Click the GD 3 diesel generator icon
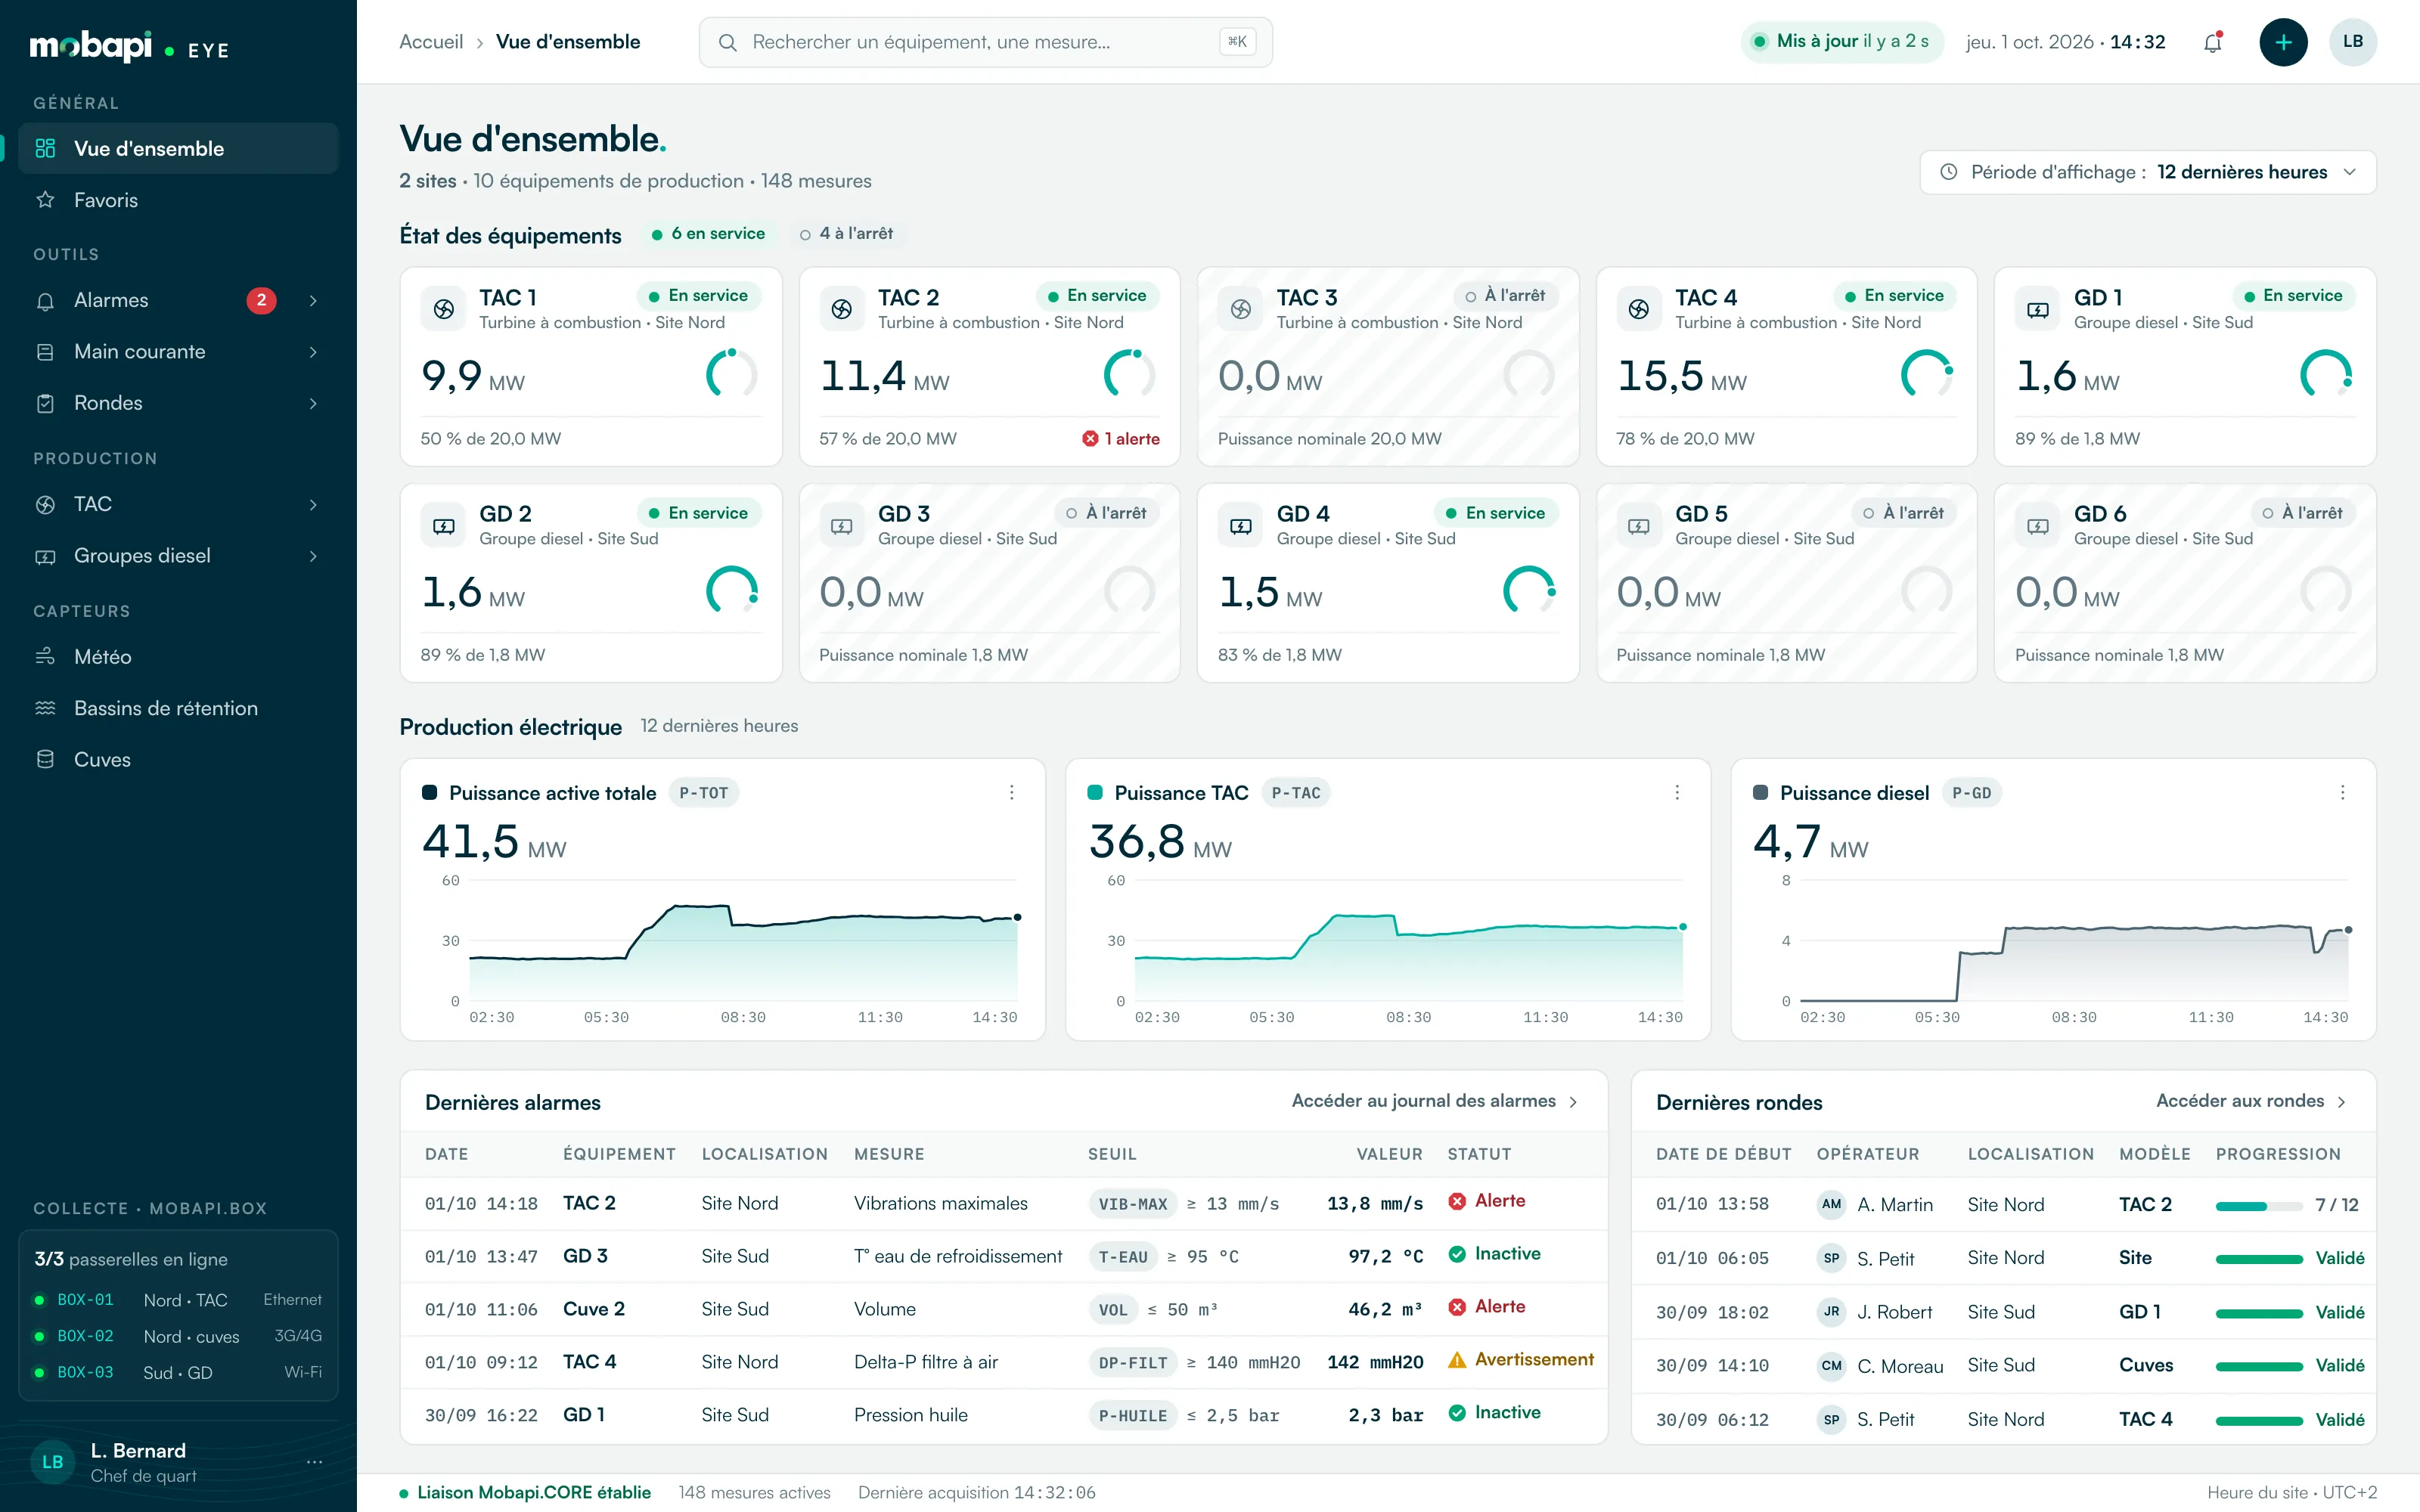The width and height of the screenshot is (2420, 1512). click(x=842, y=526)
